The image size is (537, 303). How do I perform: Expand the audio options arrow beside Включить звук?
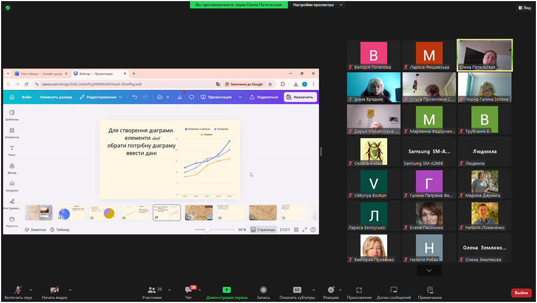click(x=31, y=290)
